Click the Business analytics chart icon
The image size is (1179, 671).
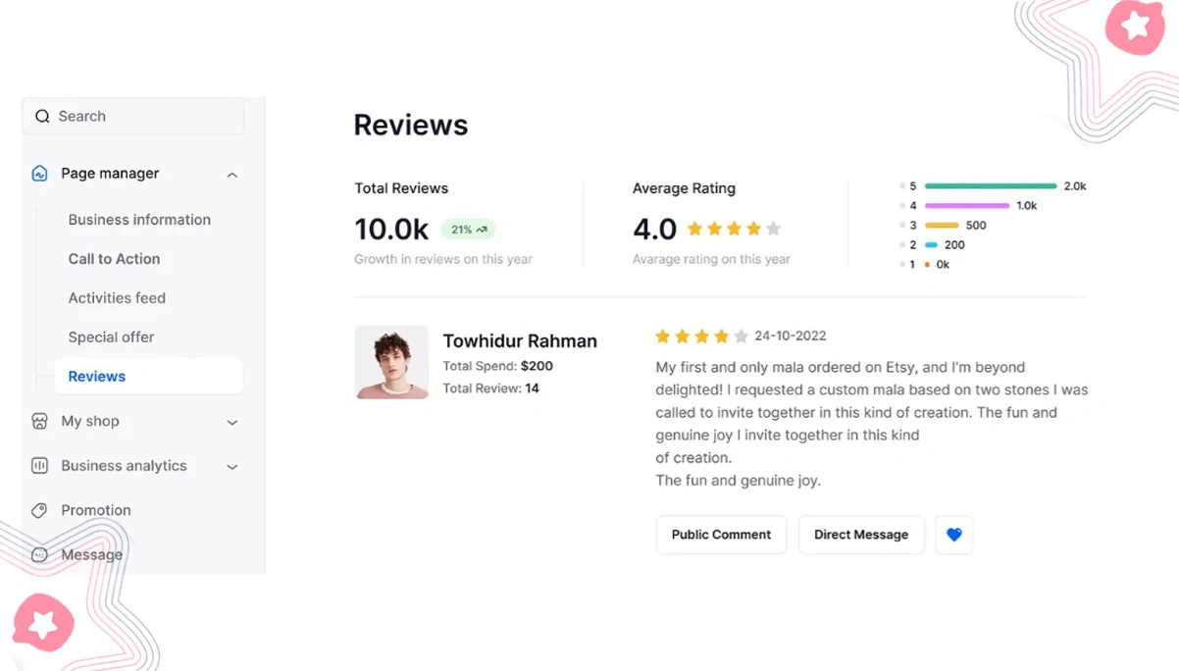click(x=39, y=466)
